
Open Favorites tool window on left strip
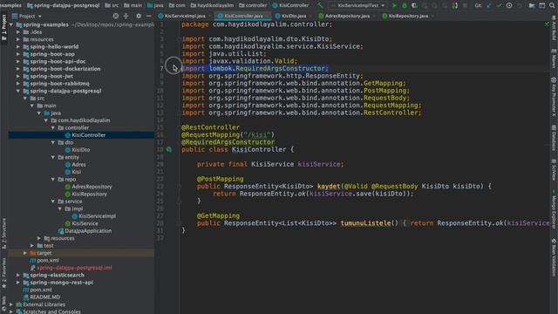pos(3,273)
